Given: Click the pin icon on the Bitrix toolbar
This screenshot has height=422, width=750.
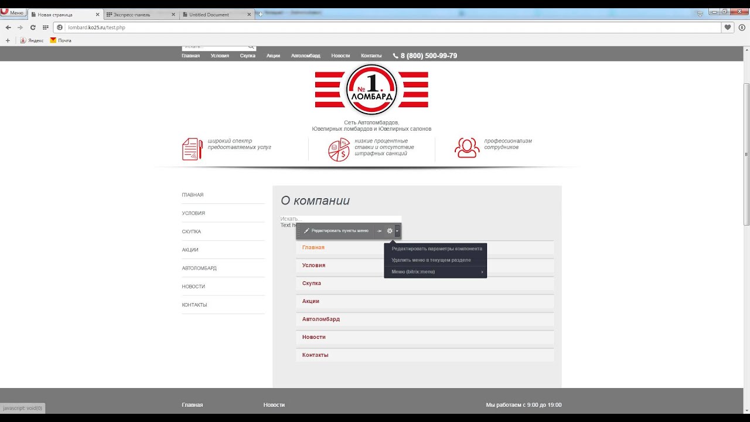Looking at the screenshot, I should point(379,231).
